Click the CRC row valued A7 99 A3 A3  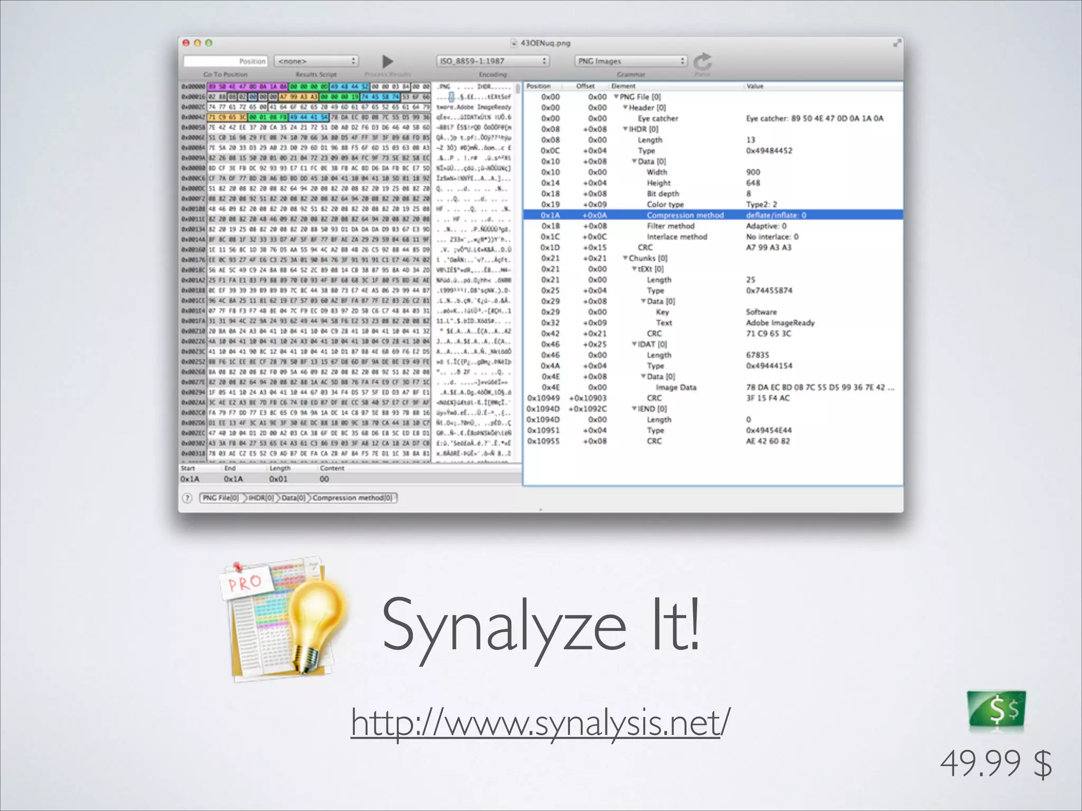[713, 248]
